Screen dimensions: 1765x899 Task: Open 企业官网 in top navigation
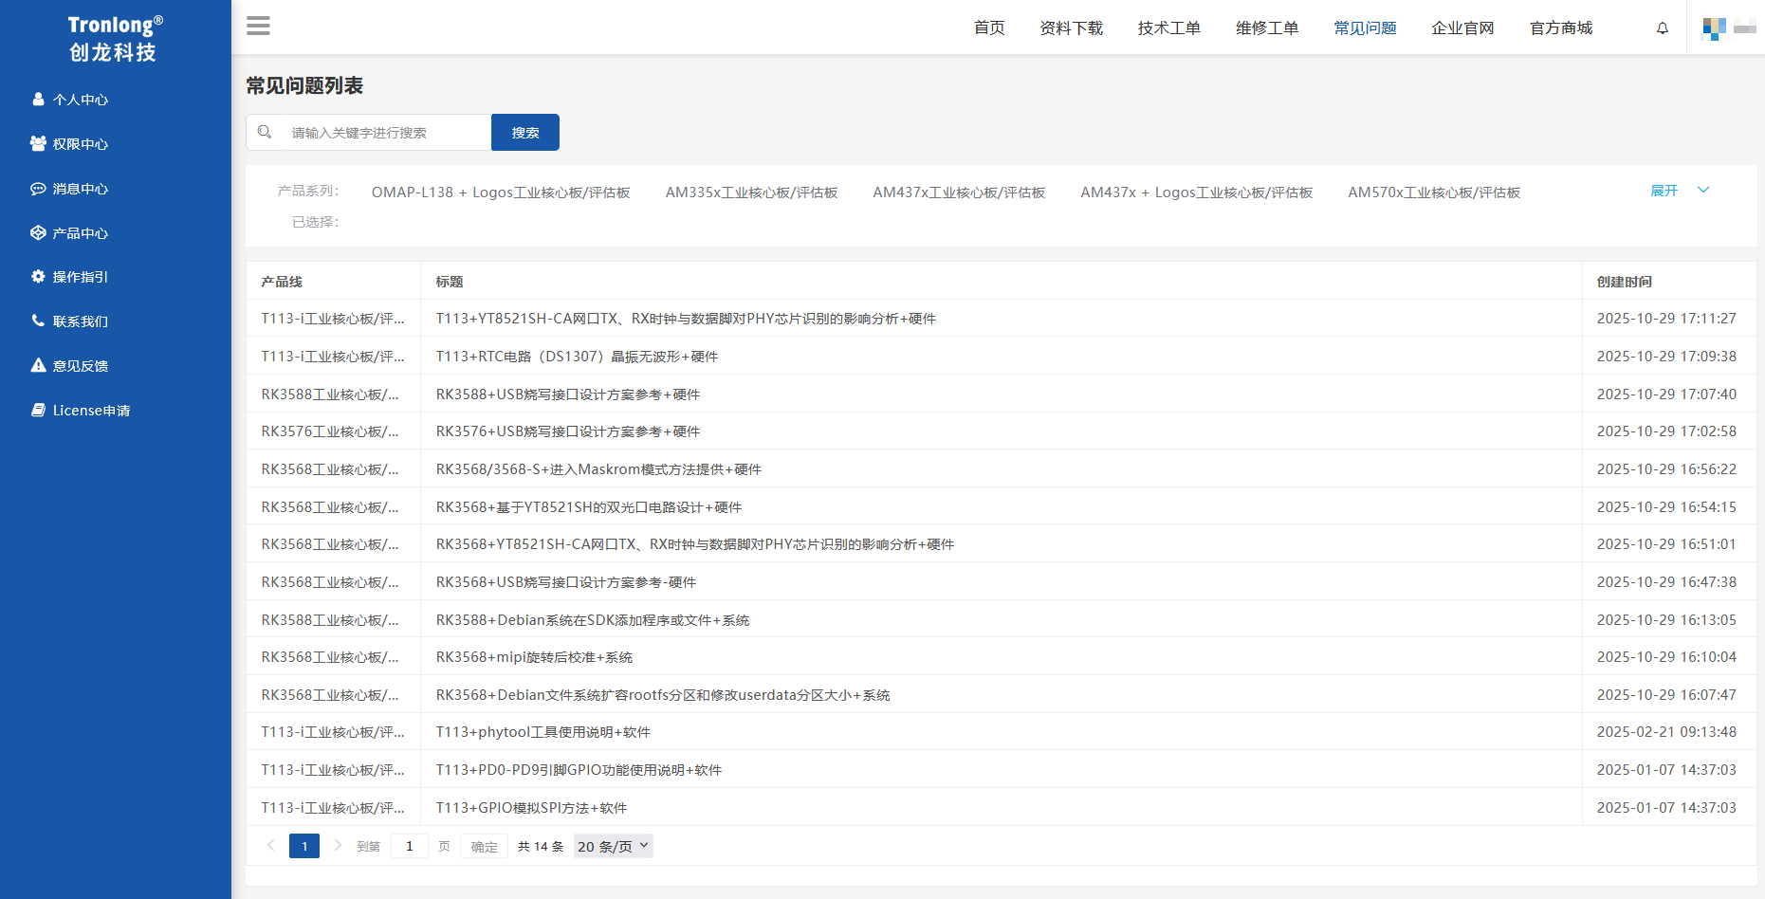click(1462, 28)
